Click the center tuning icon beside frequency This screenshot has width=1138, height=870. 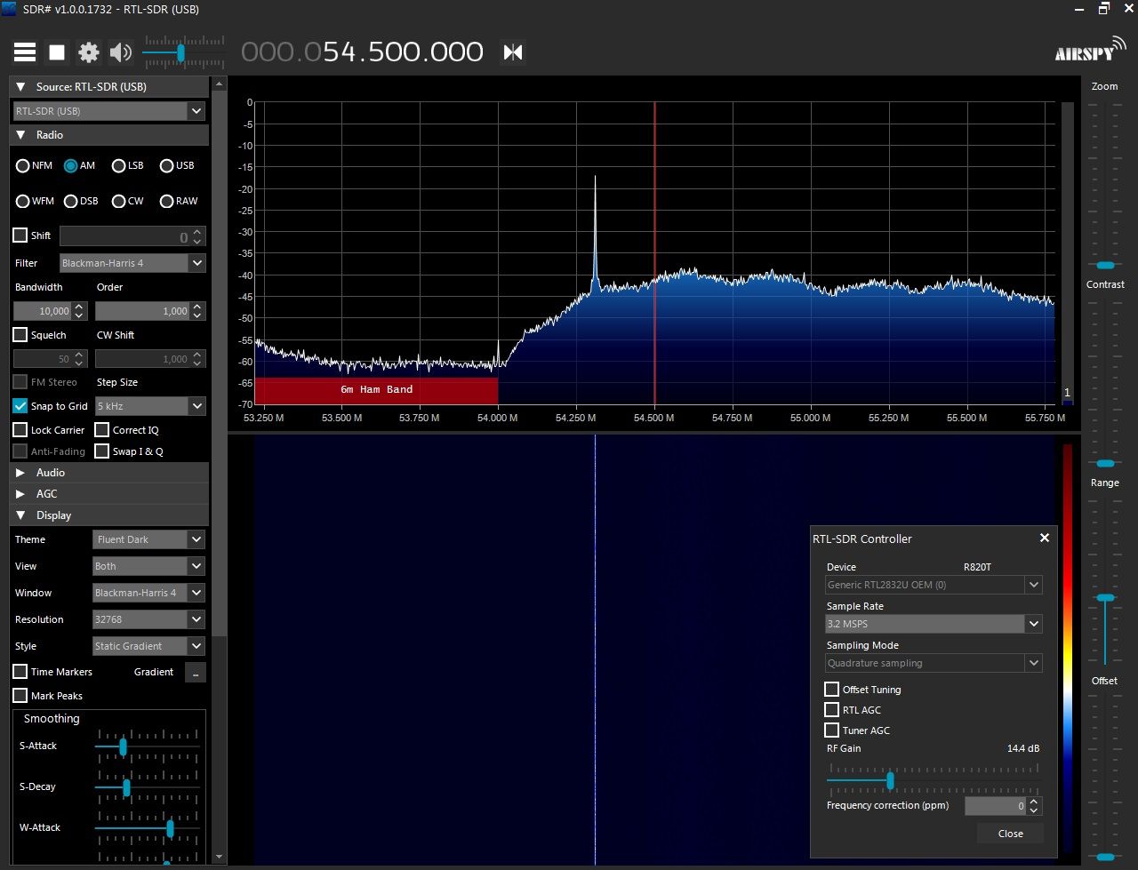pyautogui.click(x=513, y=52)
